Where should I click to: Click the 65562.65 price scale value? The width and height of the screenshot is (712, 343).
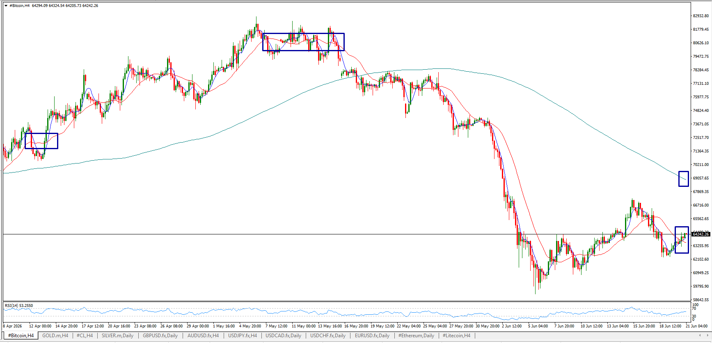click(x=701, y=219)
